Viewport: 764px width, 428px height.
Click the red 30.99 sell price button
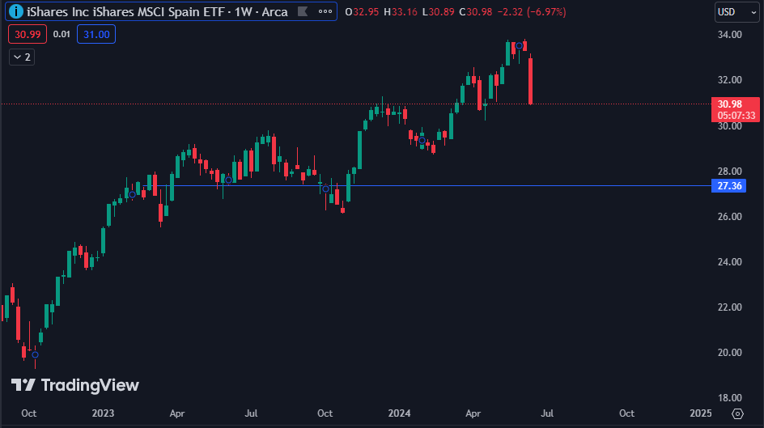[x=28, y=34]
